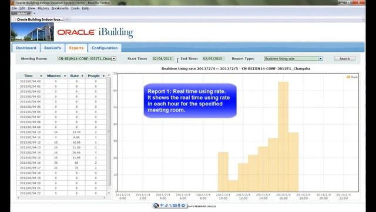Click the rate cell '6.66'
The height and width of the screenshot is (212, 376).
click(76, 137)
